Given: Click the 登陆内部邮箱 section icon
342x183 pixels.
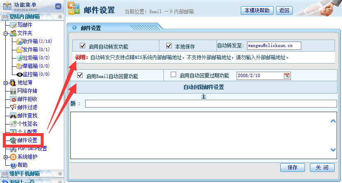Looking at the screenshot, I should [5, 17].
